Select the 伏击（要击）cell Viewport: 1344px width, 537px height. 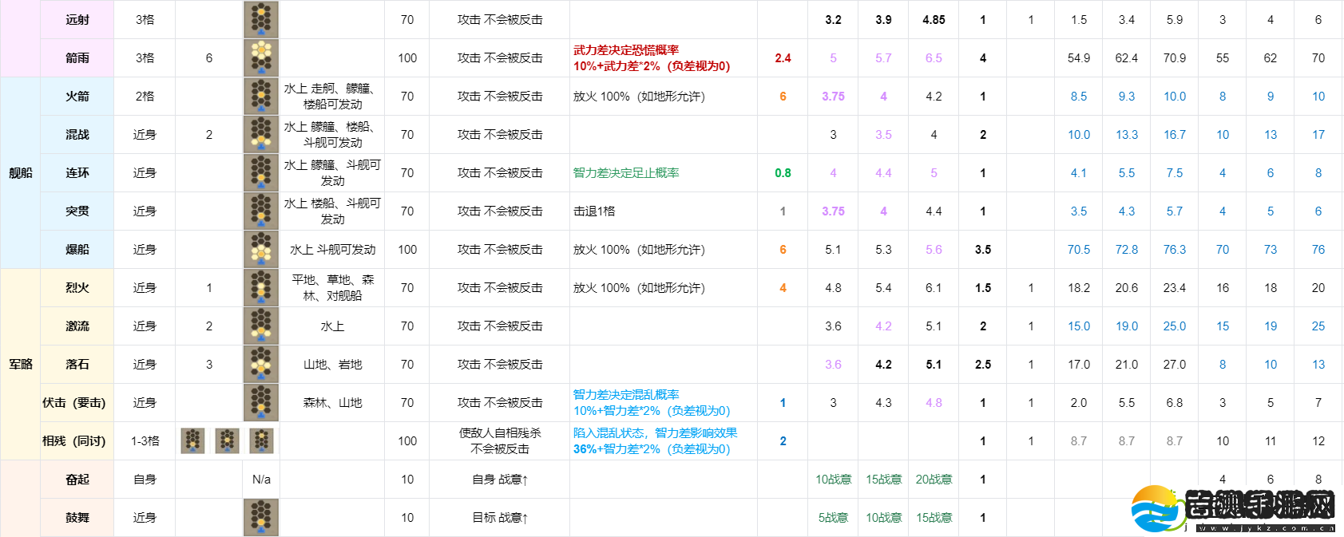77,403
